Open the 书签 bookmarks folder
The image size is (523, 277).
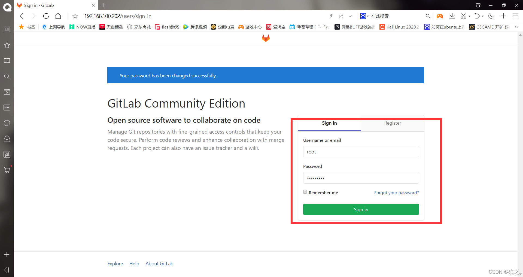[x=27, y=27]
